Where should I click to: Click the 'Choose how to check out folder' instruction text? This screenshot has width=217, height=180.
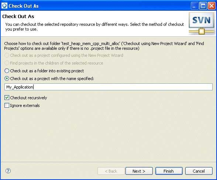coord(104,46)
